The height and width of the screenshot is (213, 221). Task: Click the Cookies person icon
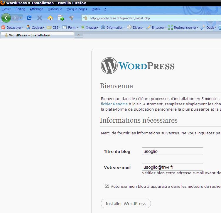pos(28,27)
